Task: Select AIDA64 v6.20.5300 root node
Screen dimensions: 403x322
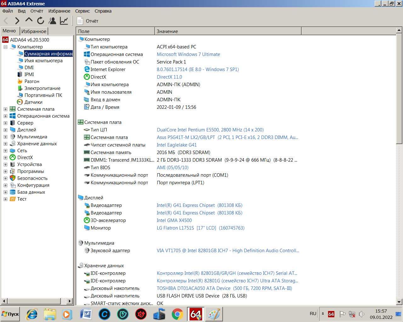Action: click(29, 40)
